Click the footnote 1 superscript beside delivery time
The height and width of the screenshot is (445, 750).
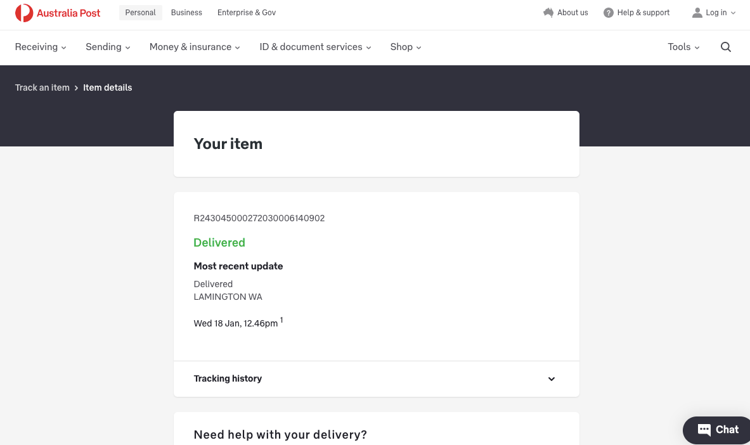coord(281,320)
